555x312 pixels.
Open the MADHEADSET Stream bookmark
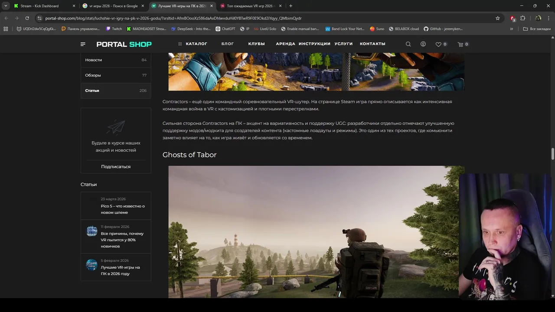(x=147, y=29)
